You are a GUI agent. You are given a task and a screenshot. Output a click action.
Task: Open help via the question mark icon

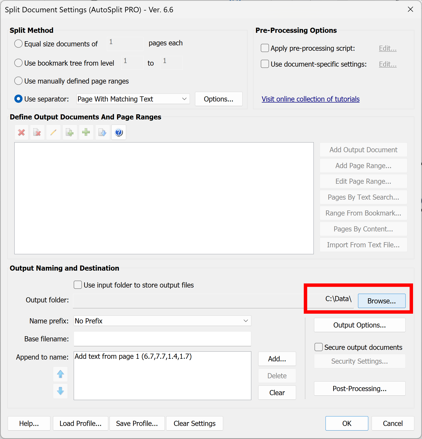pos(118,132)
